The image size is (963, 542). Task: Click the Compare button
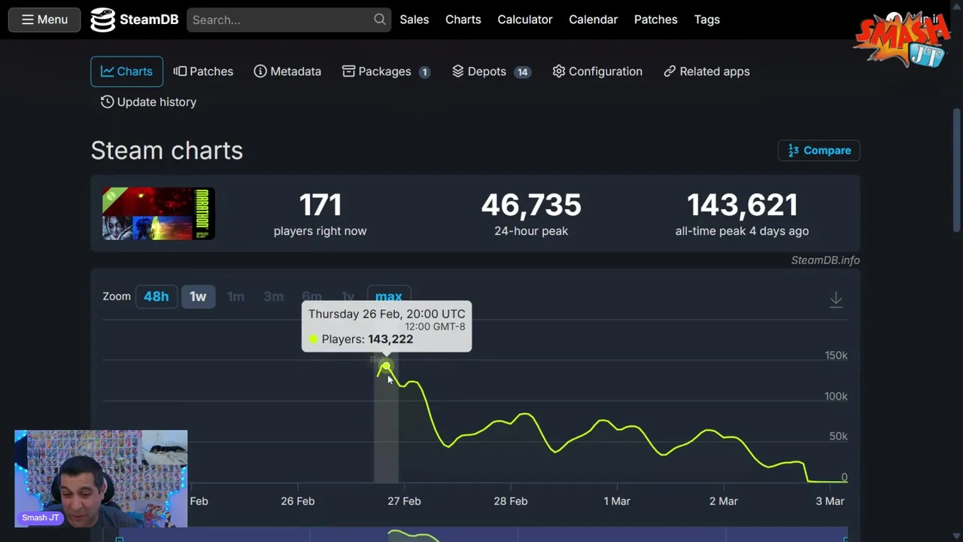[819, 151]
